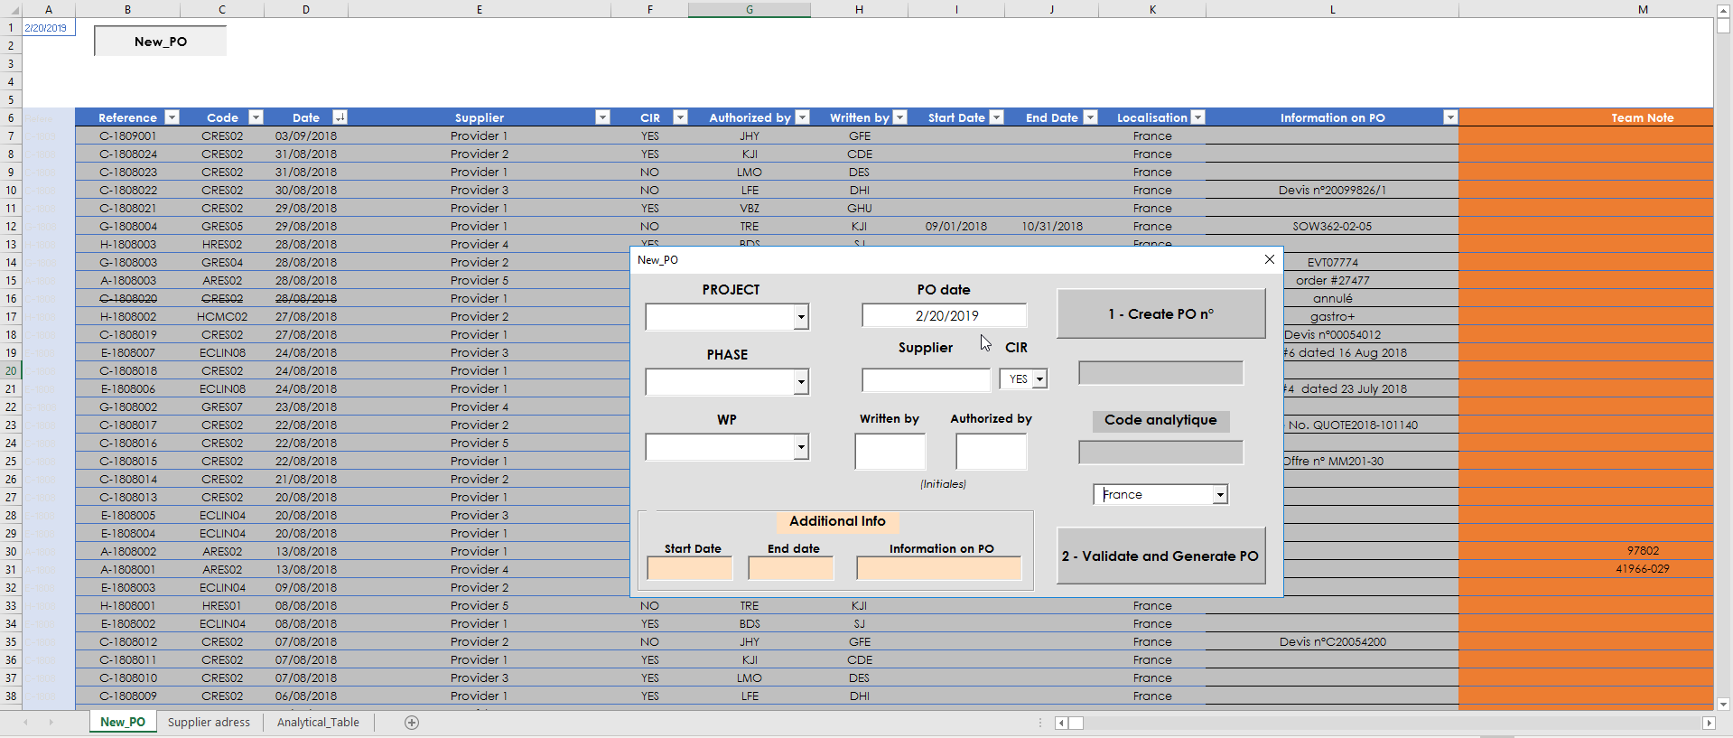Viewport: 1733px width, 738px height.
Task: Select the Devis n°20099826/1 cell
Action: [1332, 190]
